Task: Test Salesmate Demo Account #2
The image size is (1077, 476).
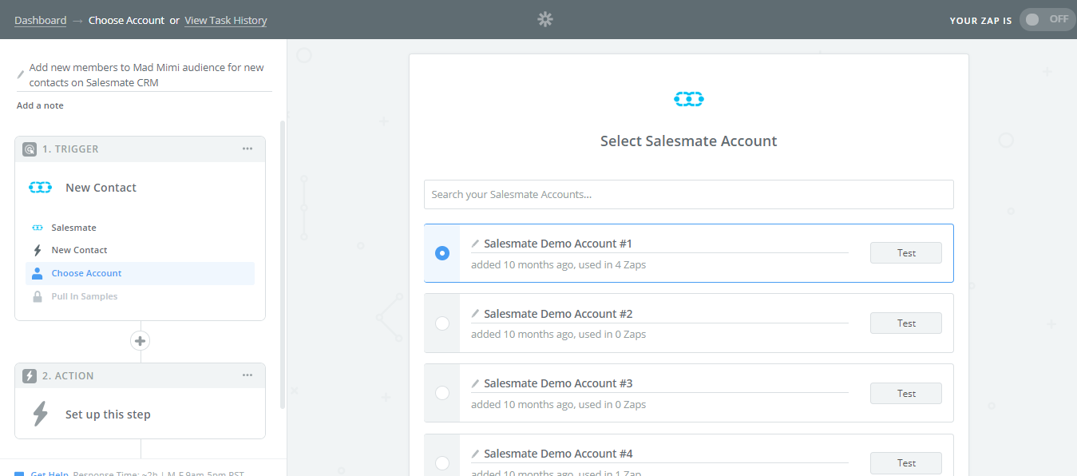Action: [906, 323]
